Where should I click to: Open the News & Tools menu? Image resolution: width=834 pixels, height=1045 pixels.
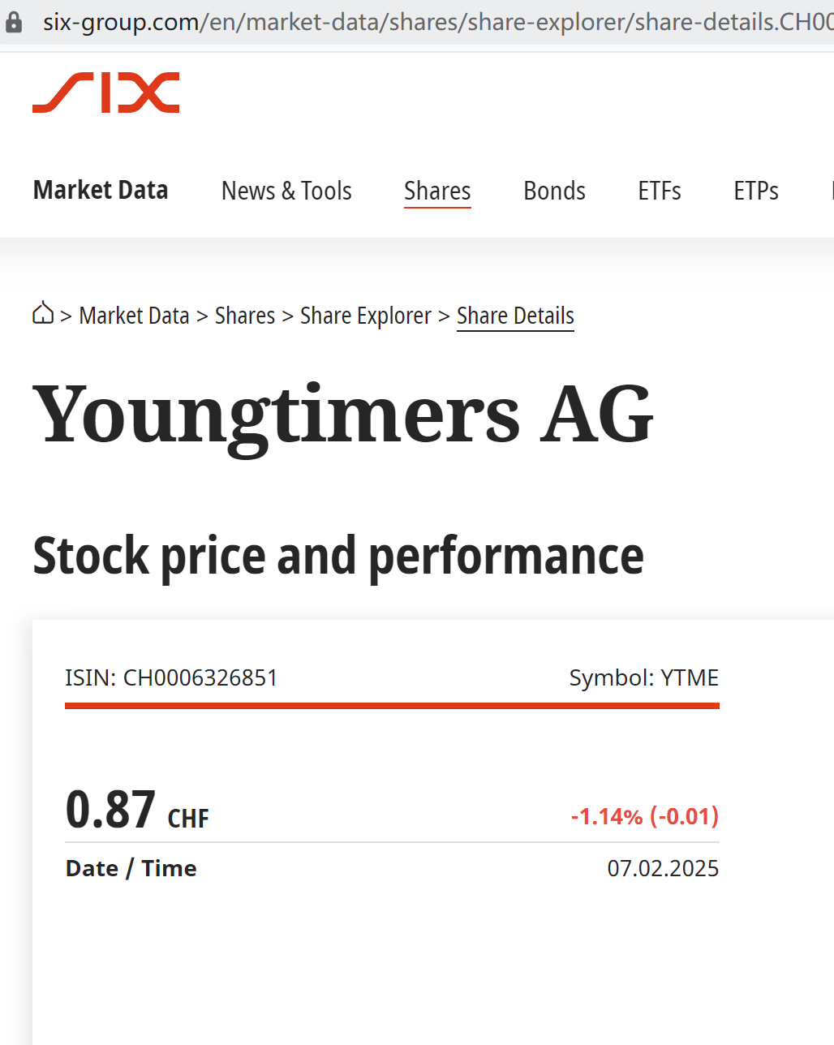point(286,191)
